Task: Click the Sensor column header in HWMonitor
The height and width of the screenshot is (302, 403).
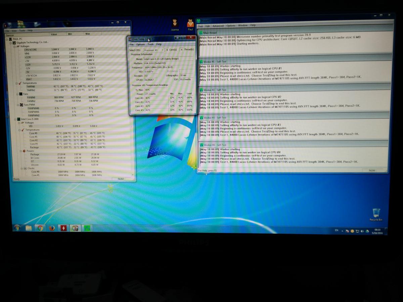Action: (x=27, y=35)
